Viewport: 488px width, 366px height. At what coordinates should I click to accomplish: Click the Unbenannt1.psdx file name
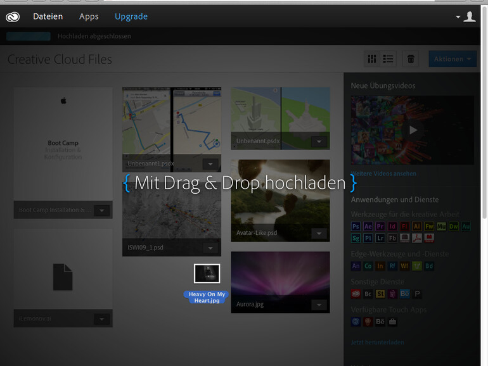click(151, 163)
